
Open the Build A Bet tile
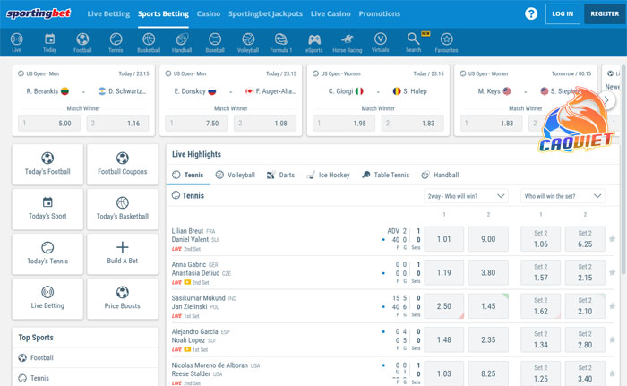click(123, 254)
